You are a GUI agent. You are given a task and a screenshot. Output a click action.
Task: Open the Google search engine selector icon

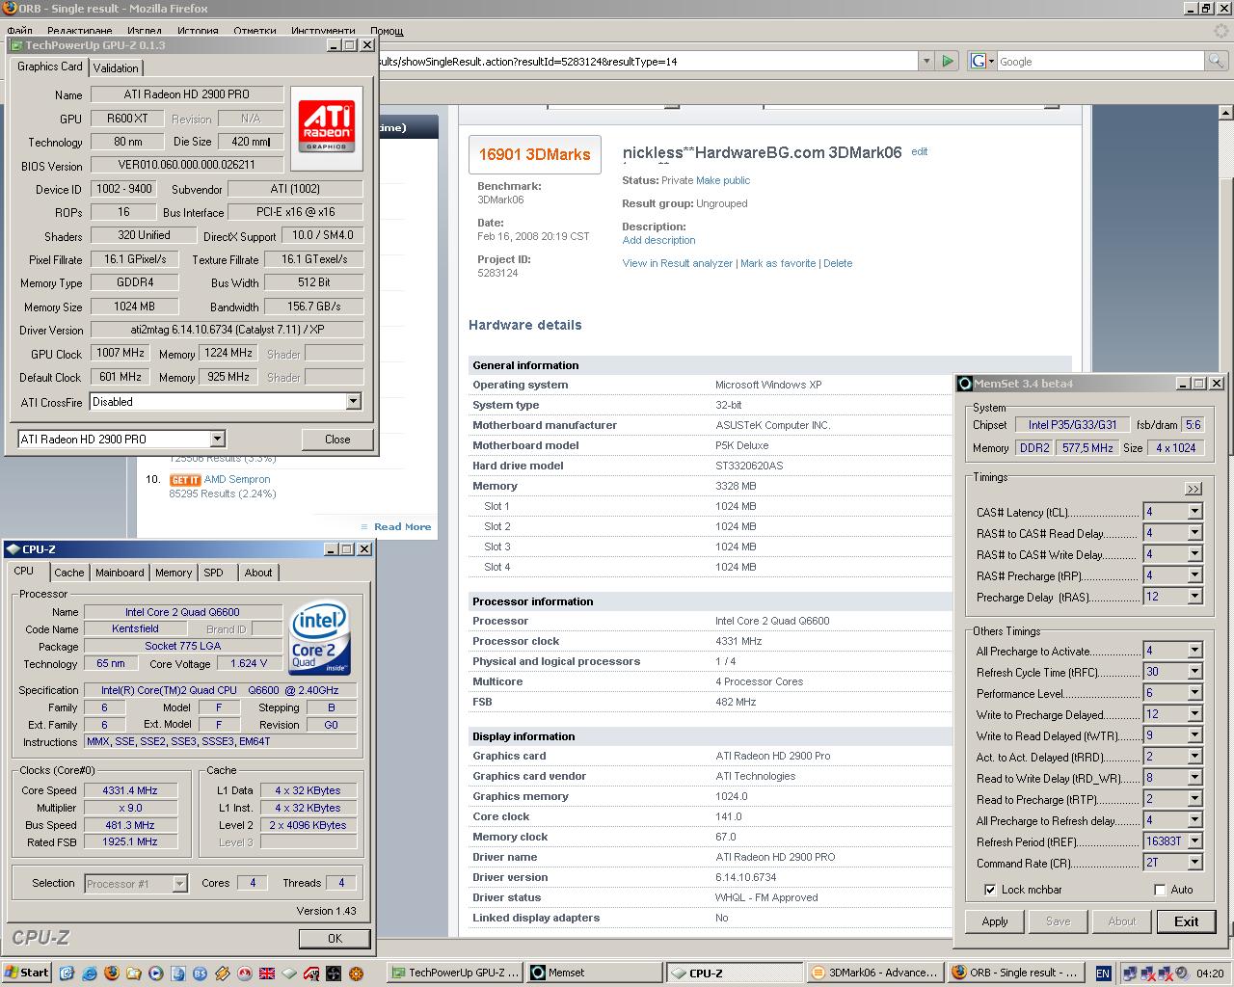click(x=981, y=61)
